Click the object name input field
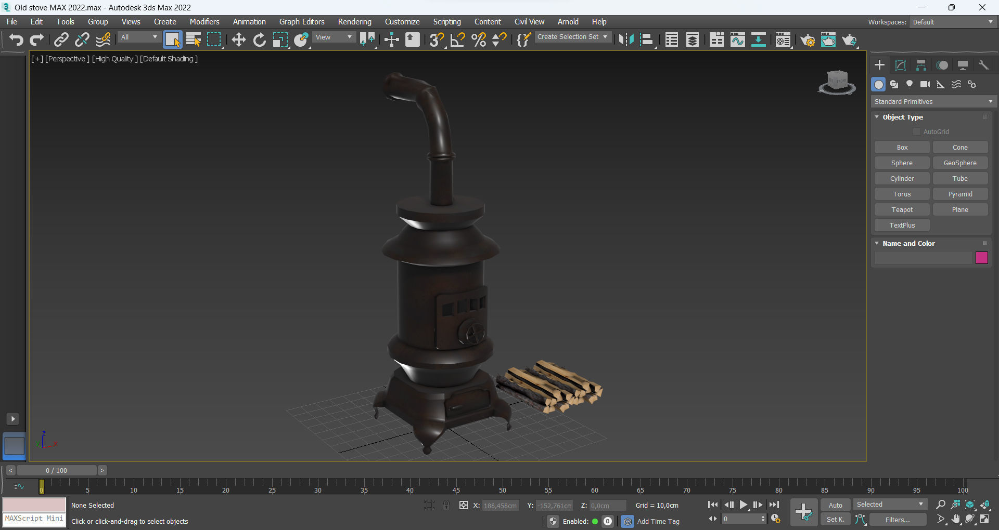The height and width of the screenshot is (530, 999). [923, 258]
